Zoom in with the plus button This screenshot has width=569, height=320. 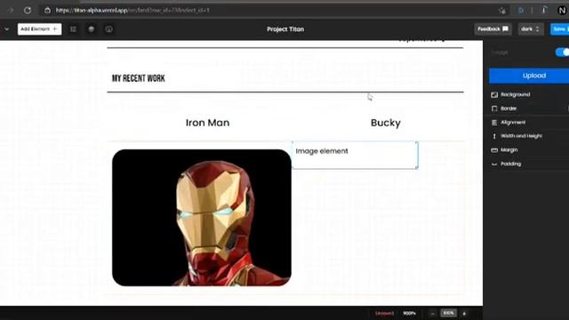tap(464, 314)
